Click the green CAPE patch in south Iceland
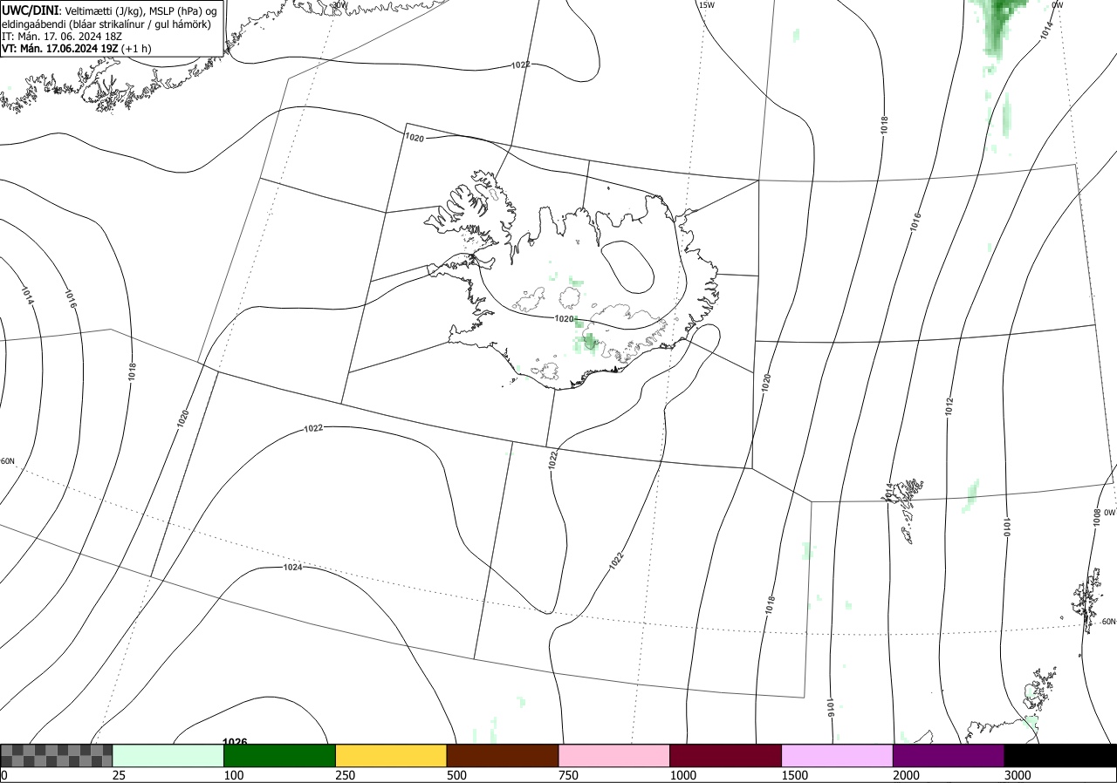The image size is (1117, 783). pyautogui.click(x=588, y=341)
